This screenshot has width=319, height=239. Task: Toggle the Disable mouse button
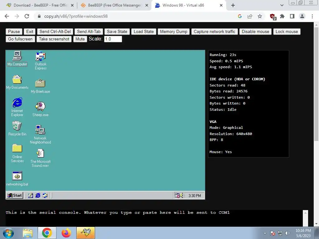click(x=255, y=31)
